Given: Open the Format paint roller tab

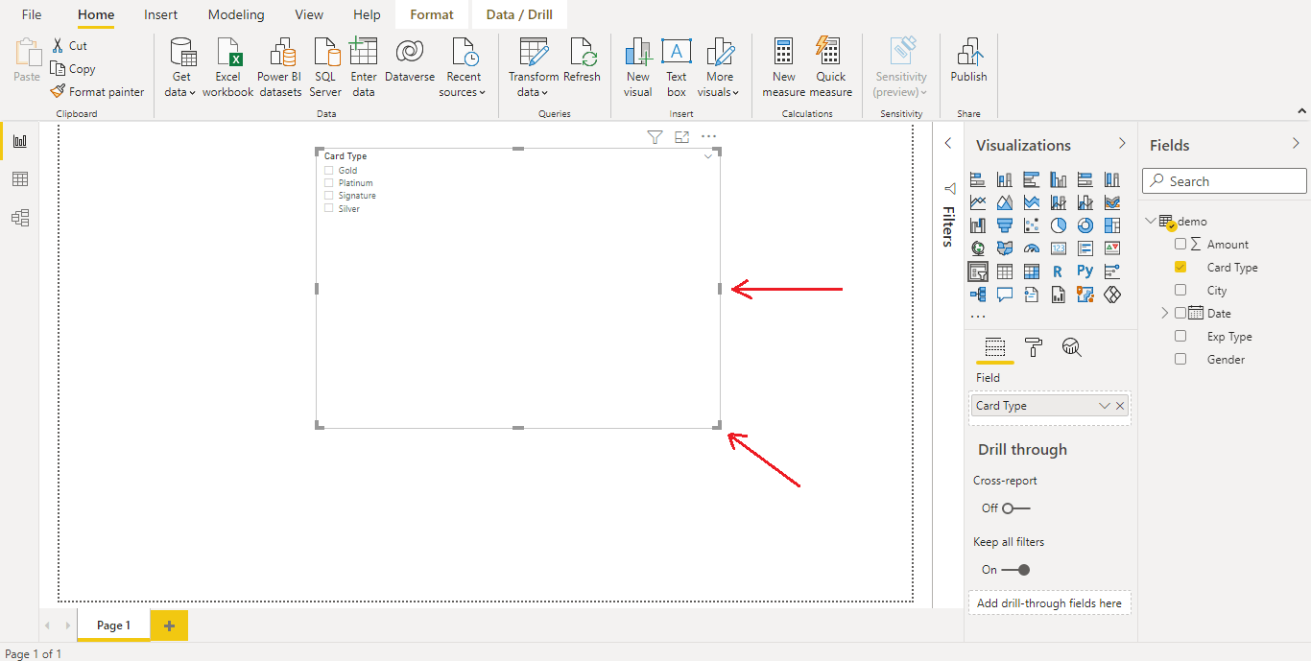Looking at the screenshot, I should point(1034,347).
